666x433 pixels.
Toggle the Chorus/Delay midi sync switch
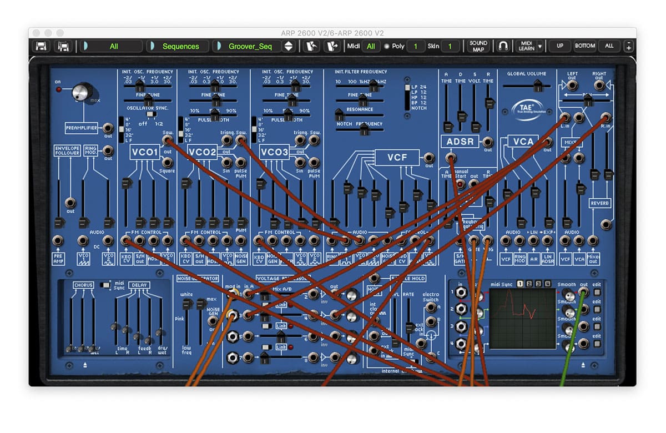[x=105, y=285]
